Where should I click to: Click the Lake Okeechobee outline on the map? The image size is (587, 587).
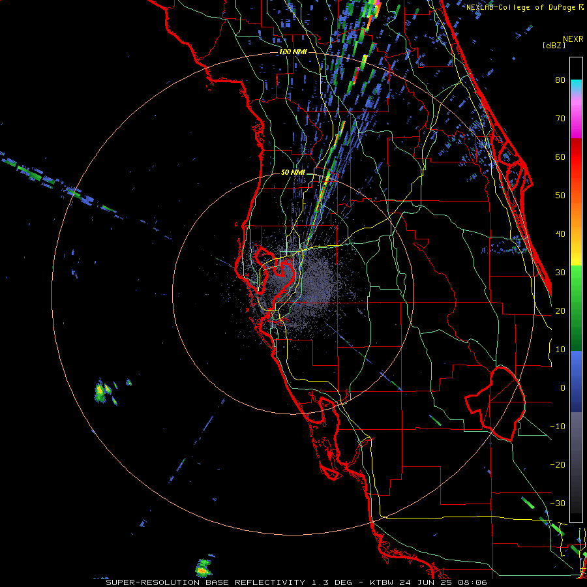click(495, 404)
